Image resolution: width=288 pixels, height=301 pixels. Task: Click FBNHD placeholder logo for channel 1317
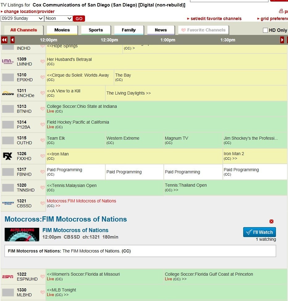click(8, 172)
